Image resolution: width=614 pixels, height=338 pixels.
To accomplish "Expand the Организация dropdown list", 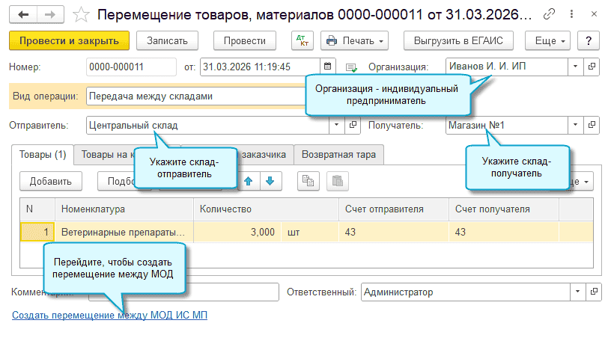I will point(575,67).
